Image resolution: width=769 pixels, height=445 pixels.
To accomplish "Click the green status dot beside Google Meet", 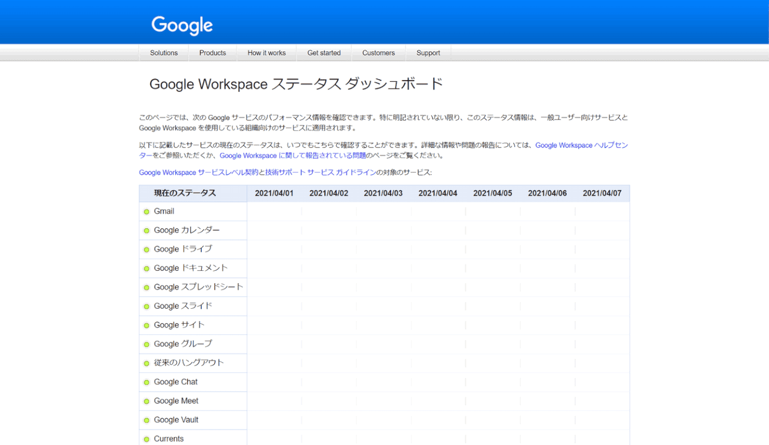I will point(147,402).
